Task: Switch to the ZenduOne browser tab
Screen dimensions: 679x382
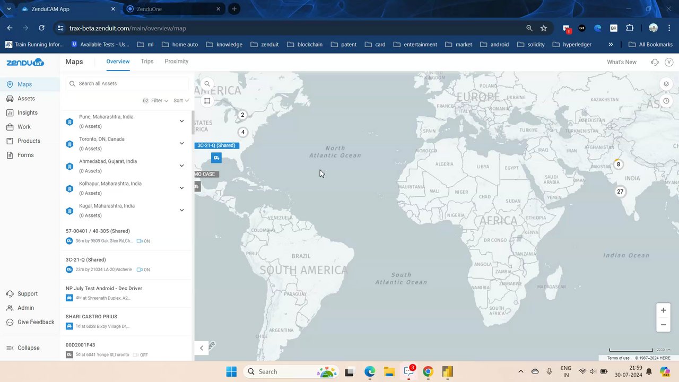Action: [173, 9]
